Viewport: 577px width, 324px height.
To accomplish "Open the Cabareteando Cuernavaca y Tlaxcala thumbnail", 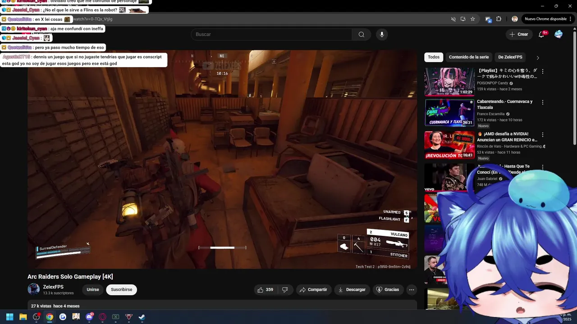I will pyautogui.click(x=449, y=112).
